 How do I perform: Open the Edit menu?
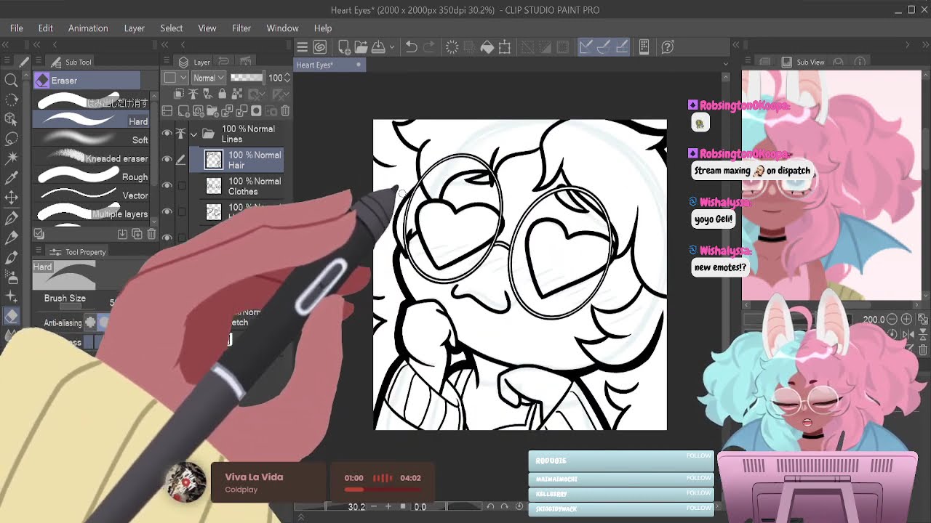[45, 28]
